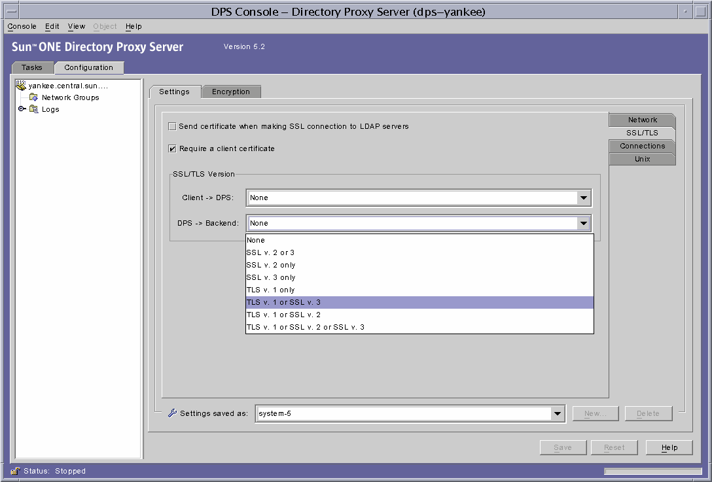The height and width of the screenshot is (482, 712).
Task: Disable the Require a client certificate option
Action: (x=172, y=148)
